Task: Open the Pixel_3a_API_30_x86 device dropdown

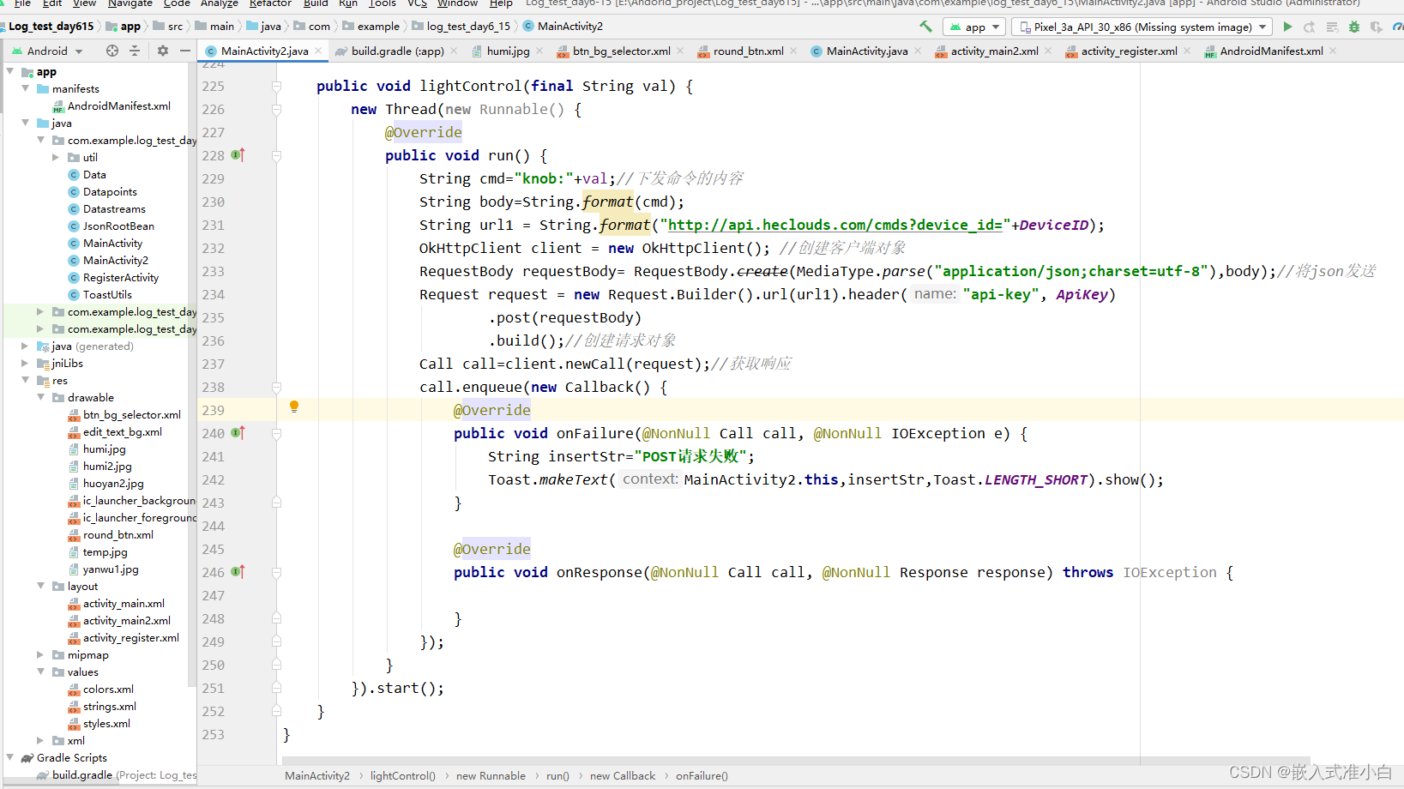Action: [x=1141, y=27]
